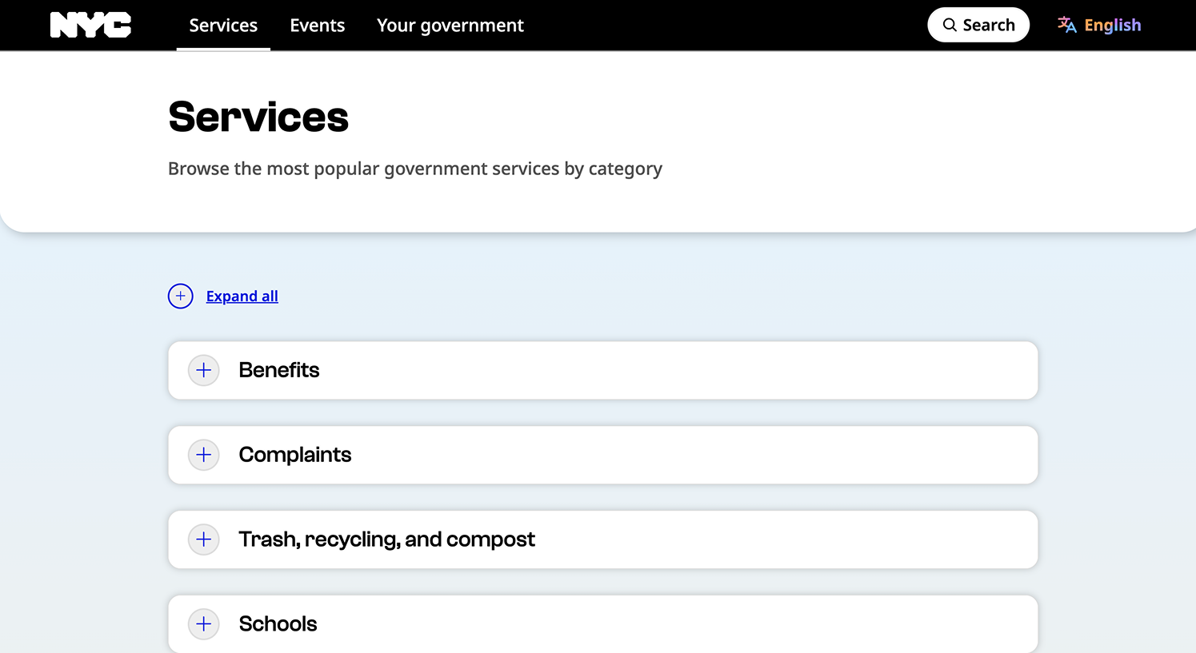Expand the Trash, recycling, and compost section
Screen dimensions: 1196x653
387,540
